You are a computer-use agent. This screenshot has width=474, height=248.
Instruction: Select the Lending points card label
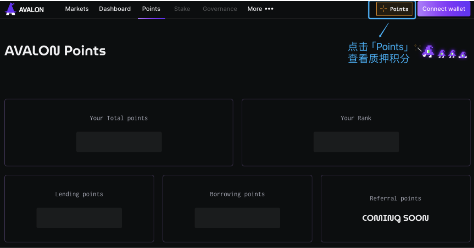point(79,194)
